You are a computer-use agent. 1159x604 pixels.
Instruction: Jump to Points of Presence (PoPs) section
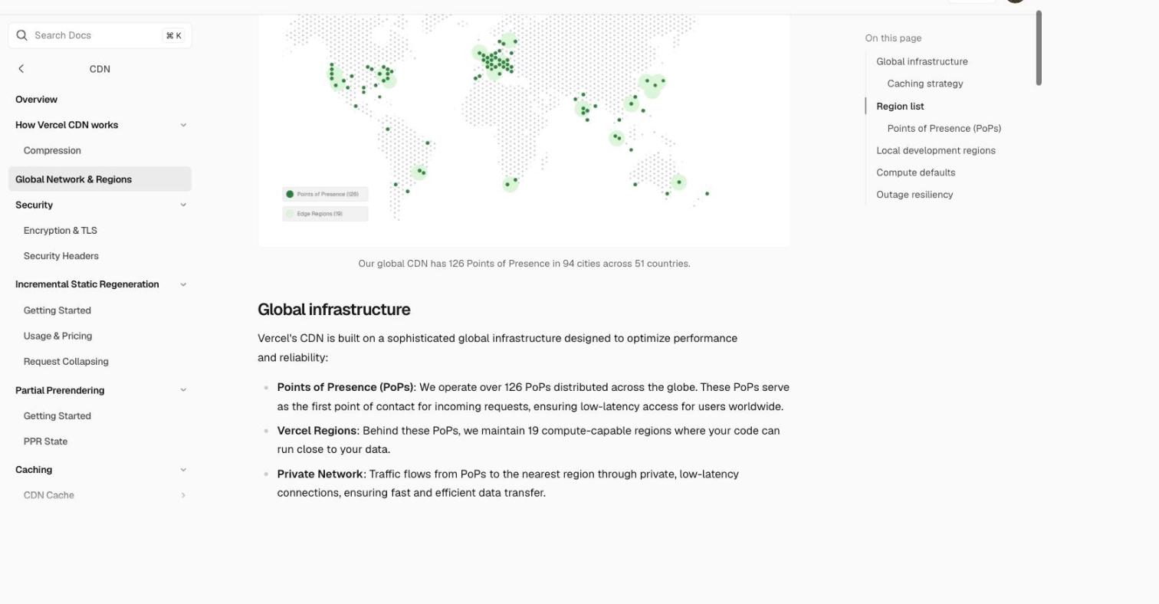click(944, 129)
